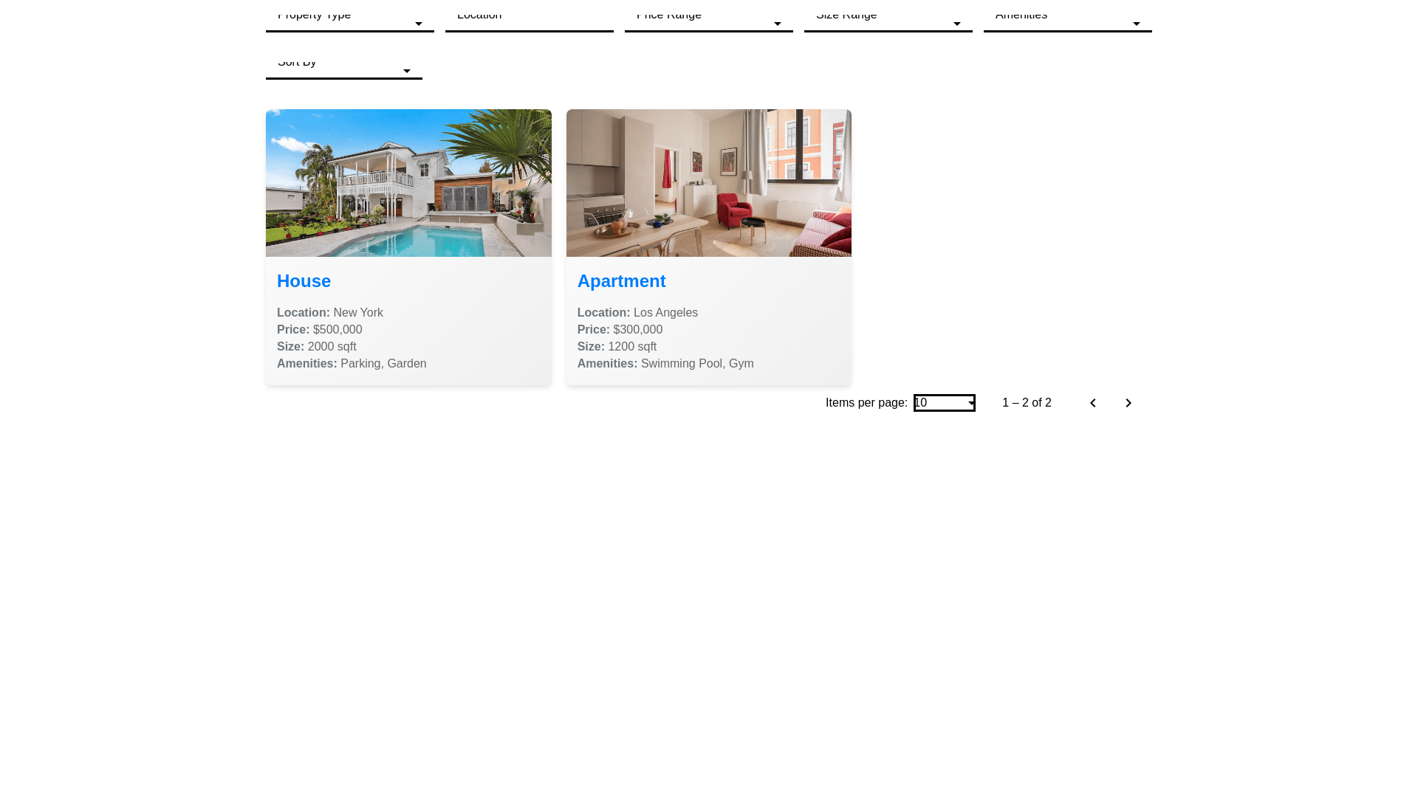This screenshot has width=1418, height=797.
Task: Click the house with pool photo
Action: click(408, 183)
